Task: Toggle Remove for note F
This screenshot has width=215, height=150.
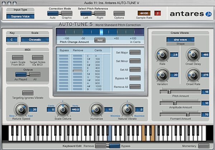Action: (77, 71)
